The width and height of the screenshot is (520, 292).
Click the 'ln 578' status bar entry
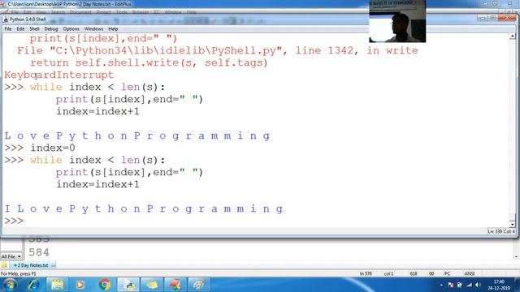click(x=366, y=274)
